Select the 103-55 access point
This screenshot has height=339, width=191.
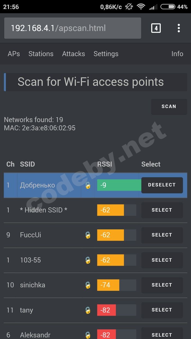(x=162, y=260)
